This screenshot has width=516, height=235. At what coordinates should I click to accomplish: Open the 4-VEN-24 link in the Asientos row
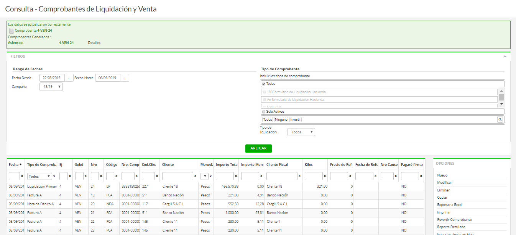coord(66,43)
